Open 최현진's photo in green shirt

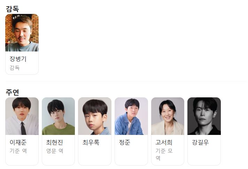pos(59,116)
